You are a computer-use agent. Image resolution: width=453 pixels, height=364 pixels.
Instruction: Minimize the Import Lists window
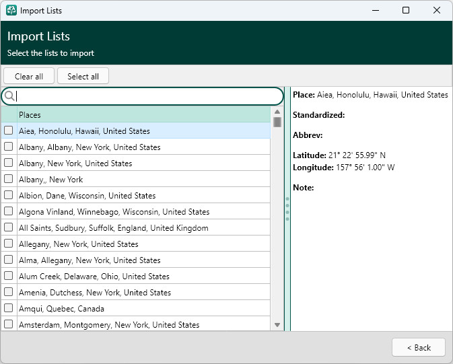[376, 10]
